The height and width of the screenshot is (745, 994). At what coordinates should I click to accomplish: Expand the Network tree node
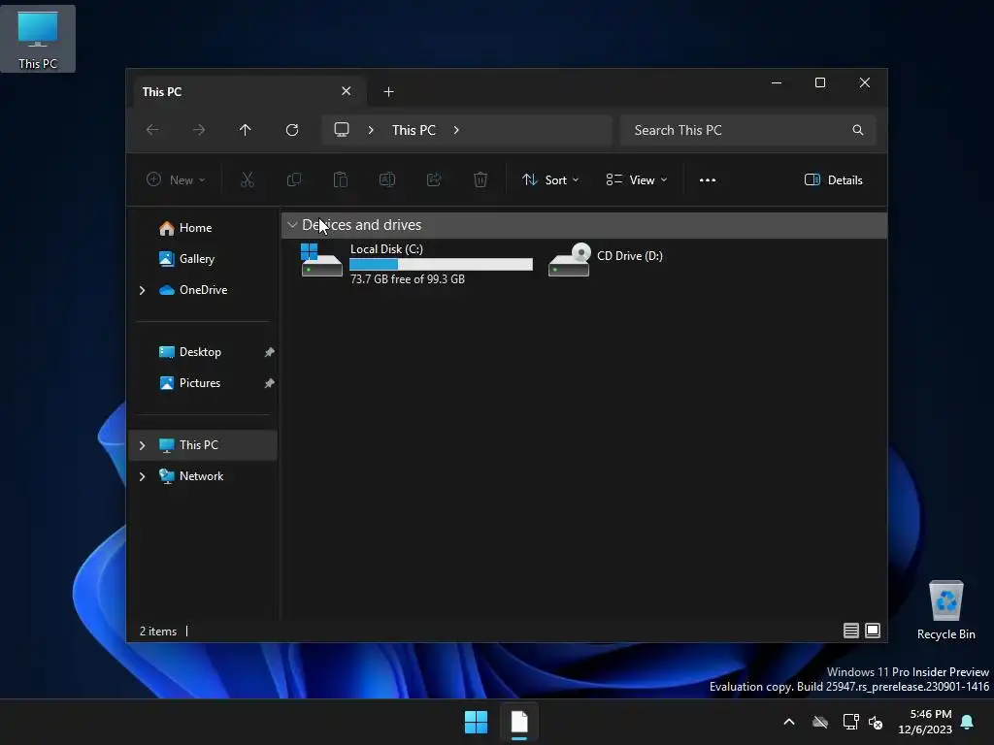[142, 476]
